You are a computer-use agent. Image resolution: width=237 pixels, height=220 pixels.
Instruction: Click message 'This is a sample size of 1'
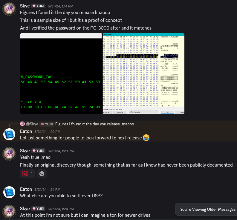click(x=71, y=20)
